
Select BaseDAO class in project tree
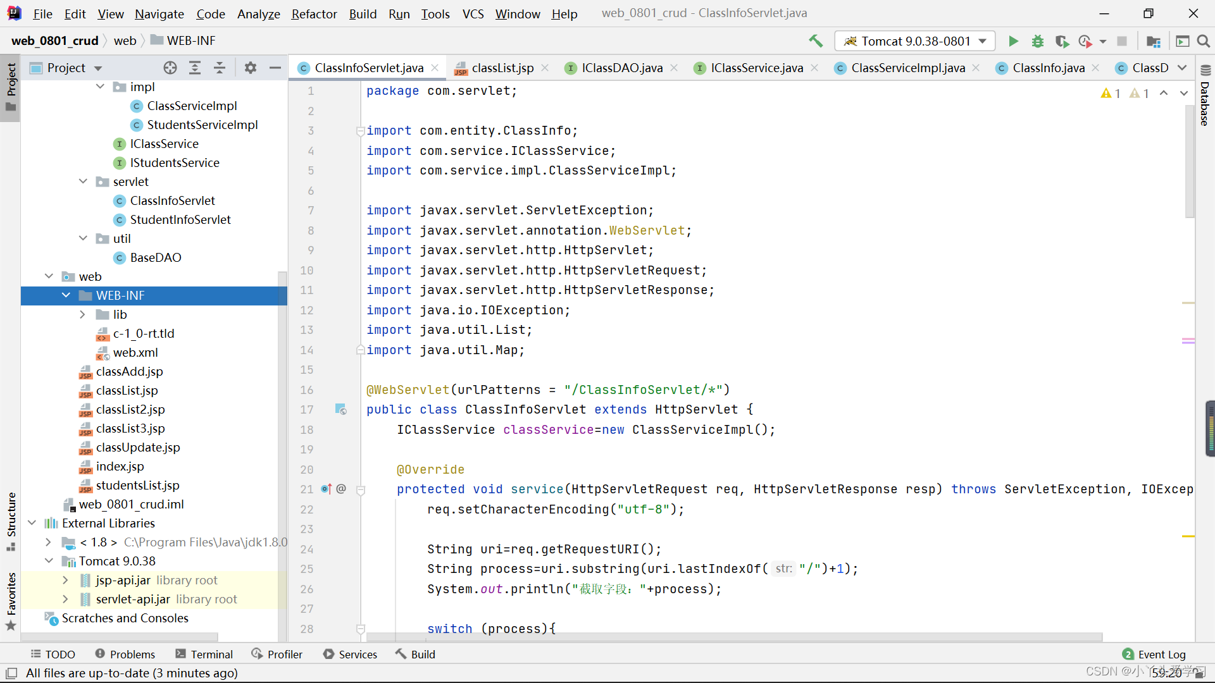click(156, 257)
